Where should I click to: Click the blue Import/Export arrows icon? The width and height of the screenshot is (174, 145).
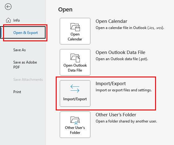(x=75, y=89)
